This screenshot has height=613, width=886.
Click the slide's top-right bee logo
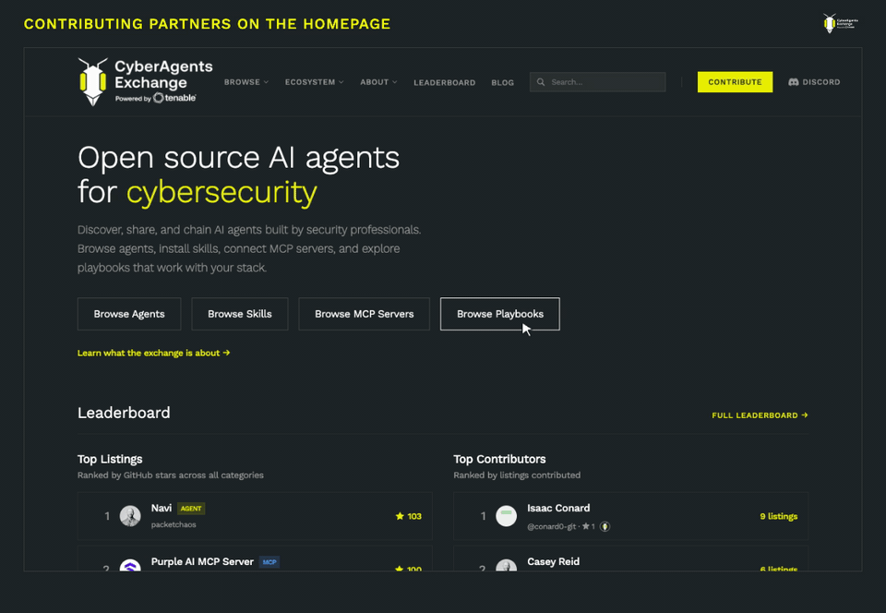(x=840, y=23)
